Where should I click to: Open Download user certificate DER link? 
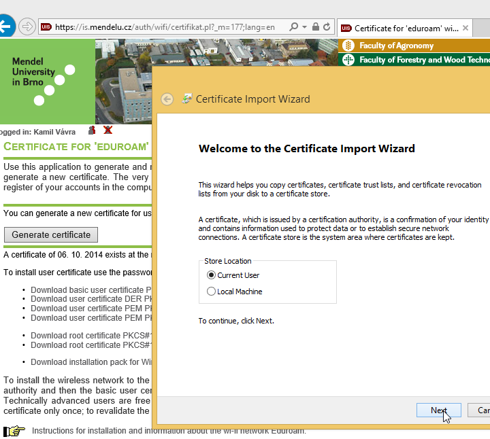pos(91,299)
